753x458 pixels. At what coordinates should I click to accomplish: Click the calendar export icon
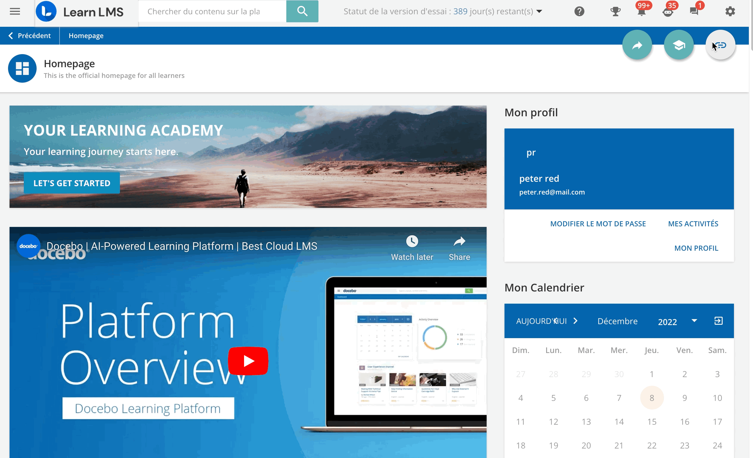718,321
